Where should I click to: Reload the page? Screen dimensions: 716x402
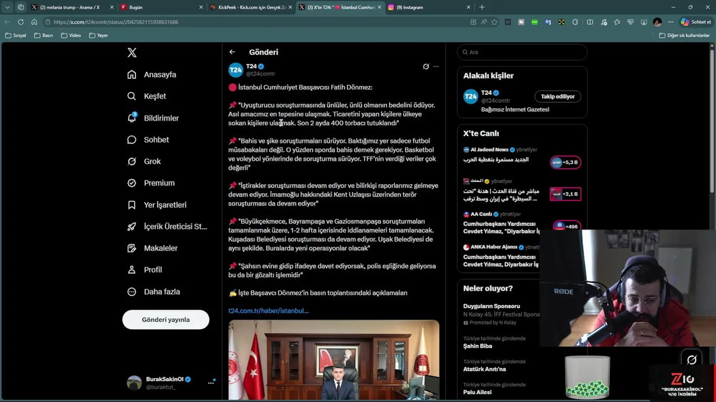click(21, 22)
